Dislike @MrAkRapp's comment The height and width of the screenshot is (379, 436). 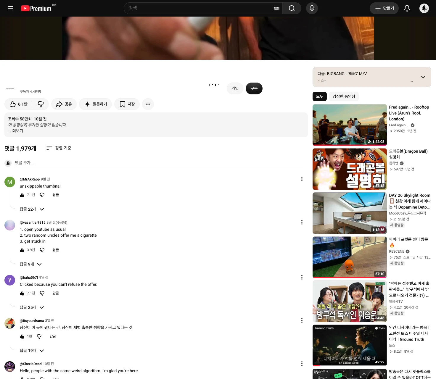tap(42, 195)
